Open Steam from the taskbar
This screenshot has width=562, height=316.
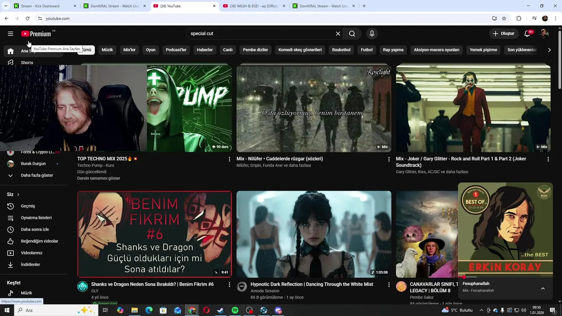click(221, 310)
